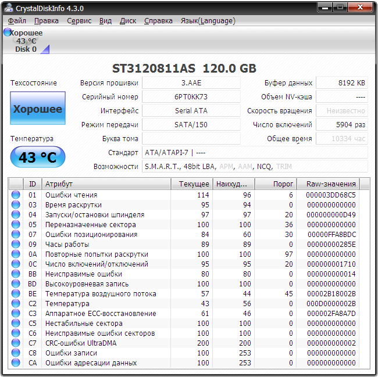Click the CrystalDiskInfo app icon in title bar

click(x=9, y=8)
